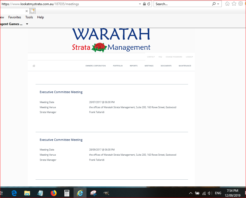This screenshot has height=198, width=246.
Task: Open the Wi-Fi network tray icon
Action: click(x=204, y=193)
